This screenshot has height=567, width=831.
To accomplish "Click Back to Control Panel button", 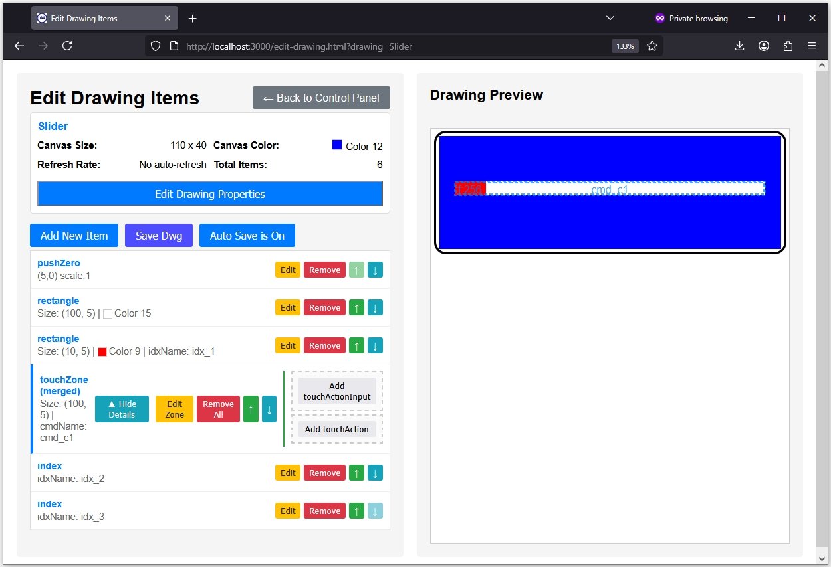I will [x=321, y=98].
